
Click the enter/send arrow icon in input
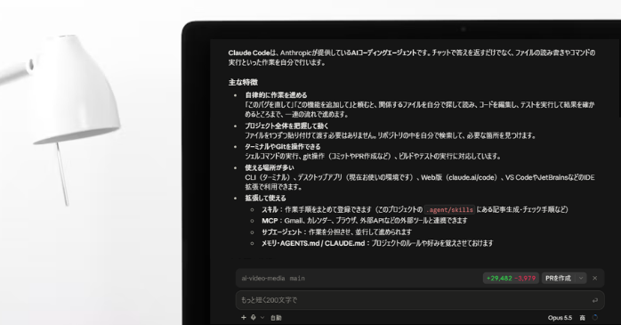click(595, 300)
